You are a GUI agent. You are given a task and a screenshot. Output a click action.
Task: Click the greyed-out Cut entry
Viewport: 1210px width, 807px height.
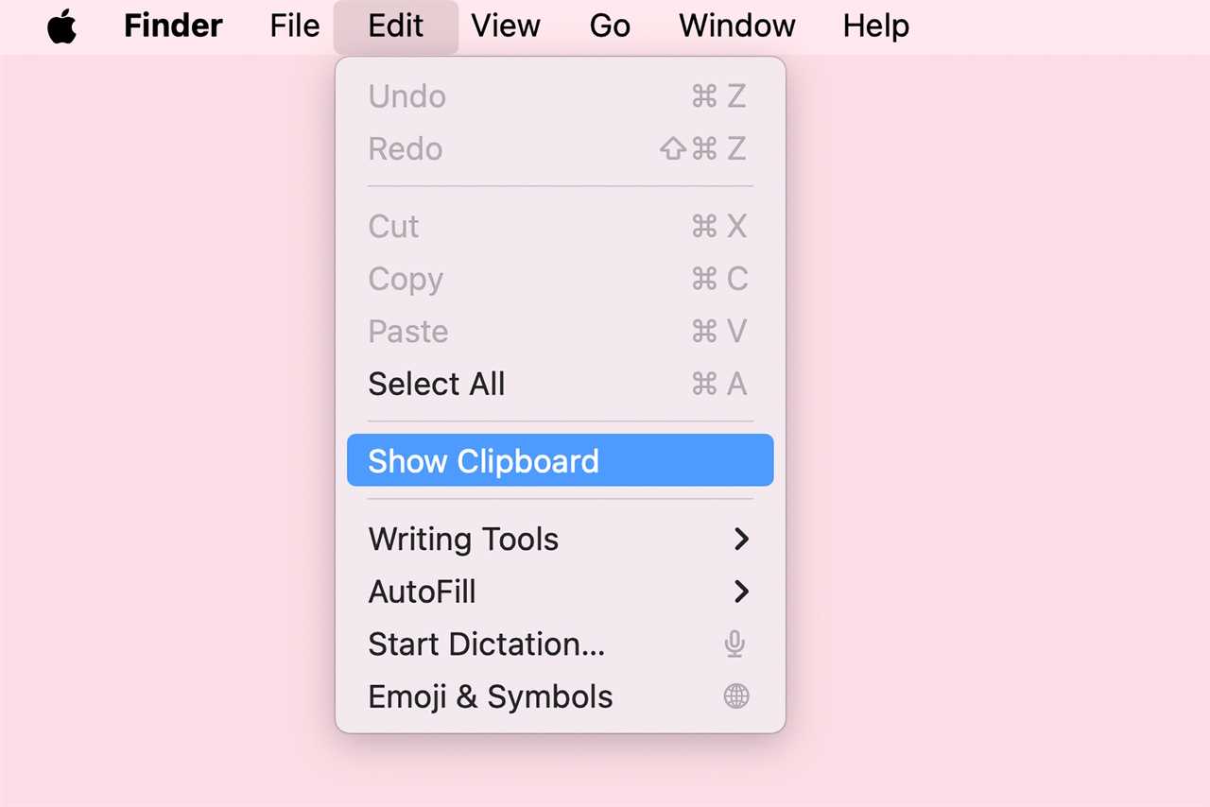(x=561, y=226)
